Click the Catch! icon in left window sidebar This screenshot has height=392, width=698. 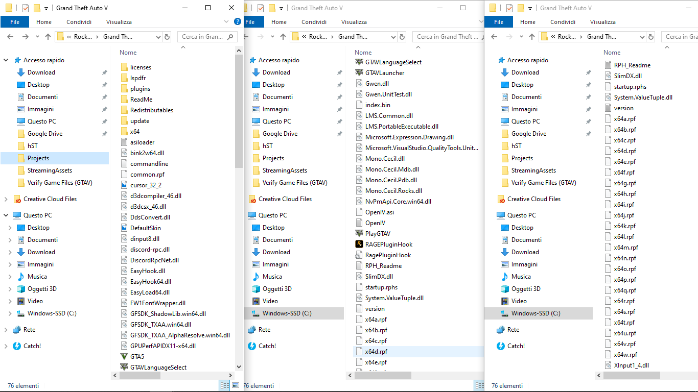[x=17, y=346]
